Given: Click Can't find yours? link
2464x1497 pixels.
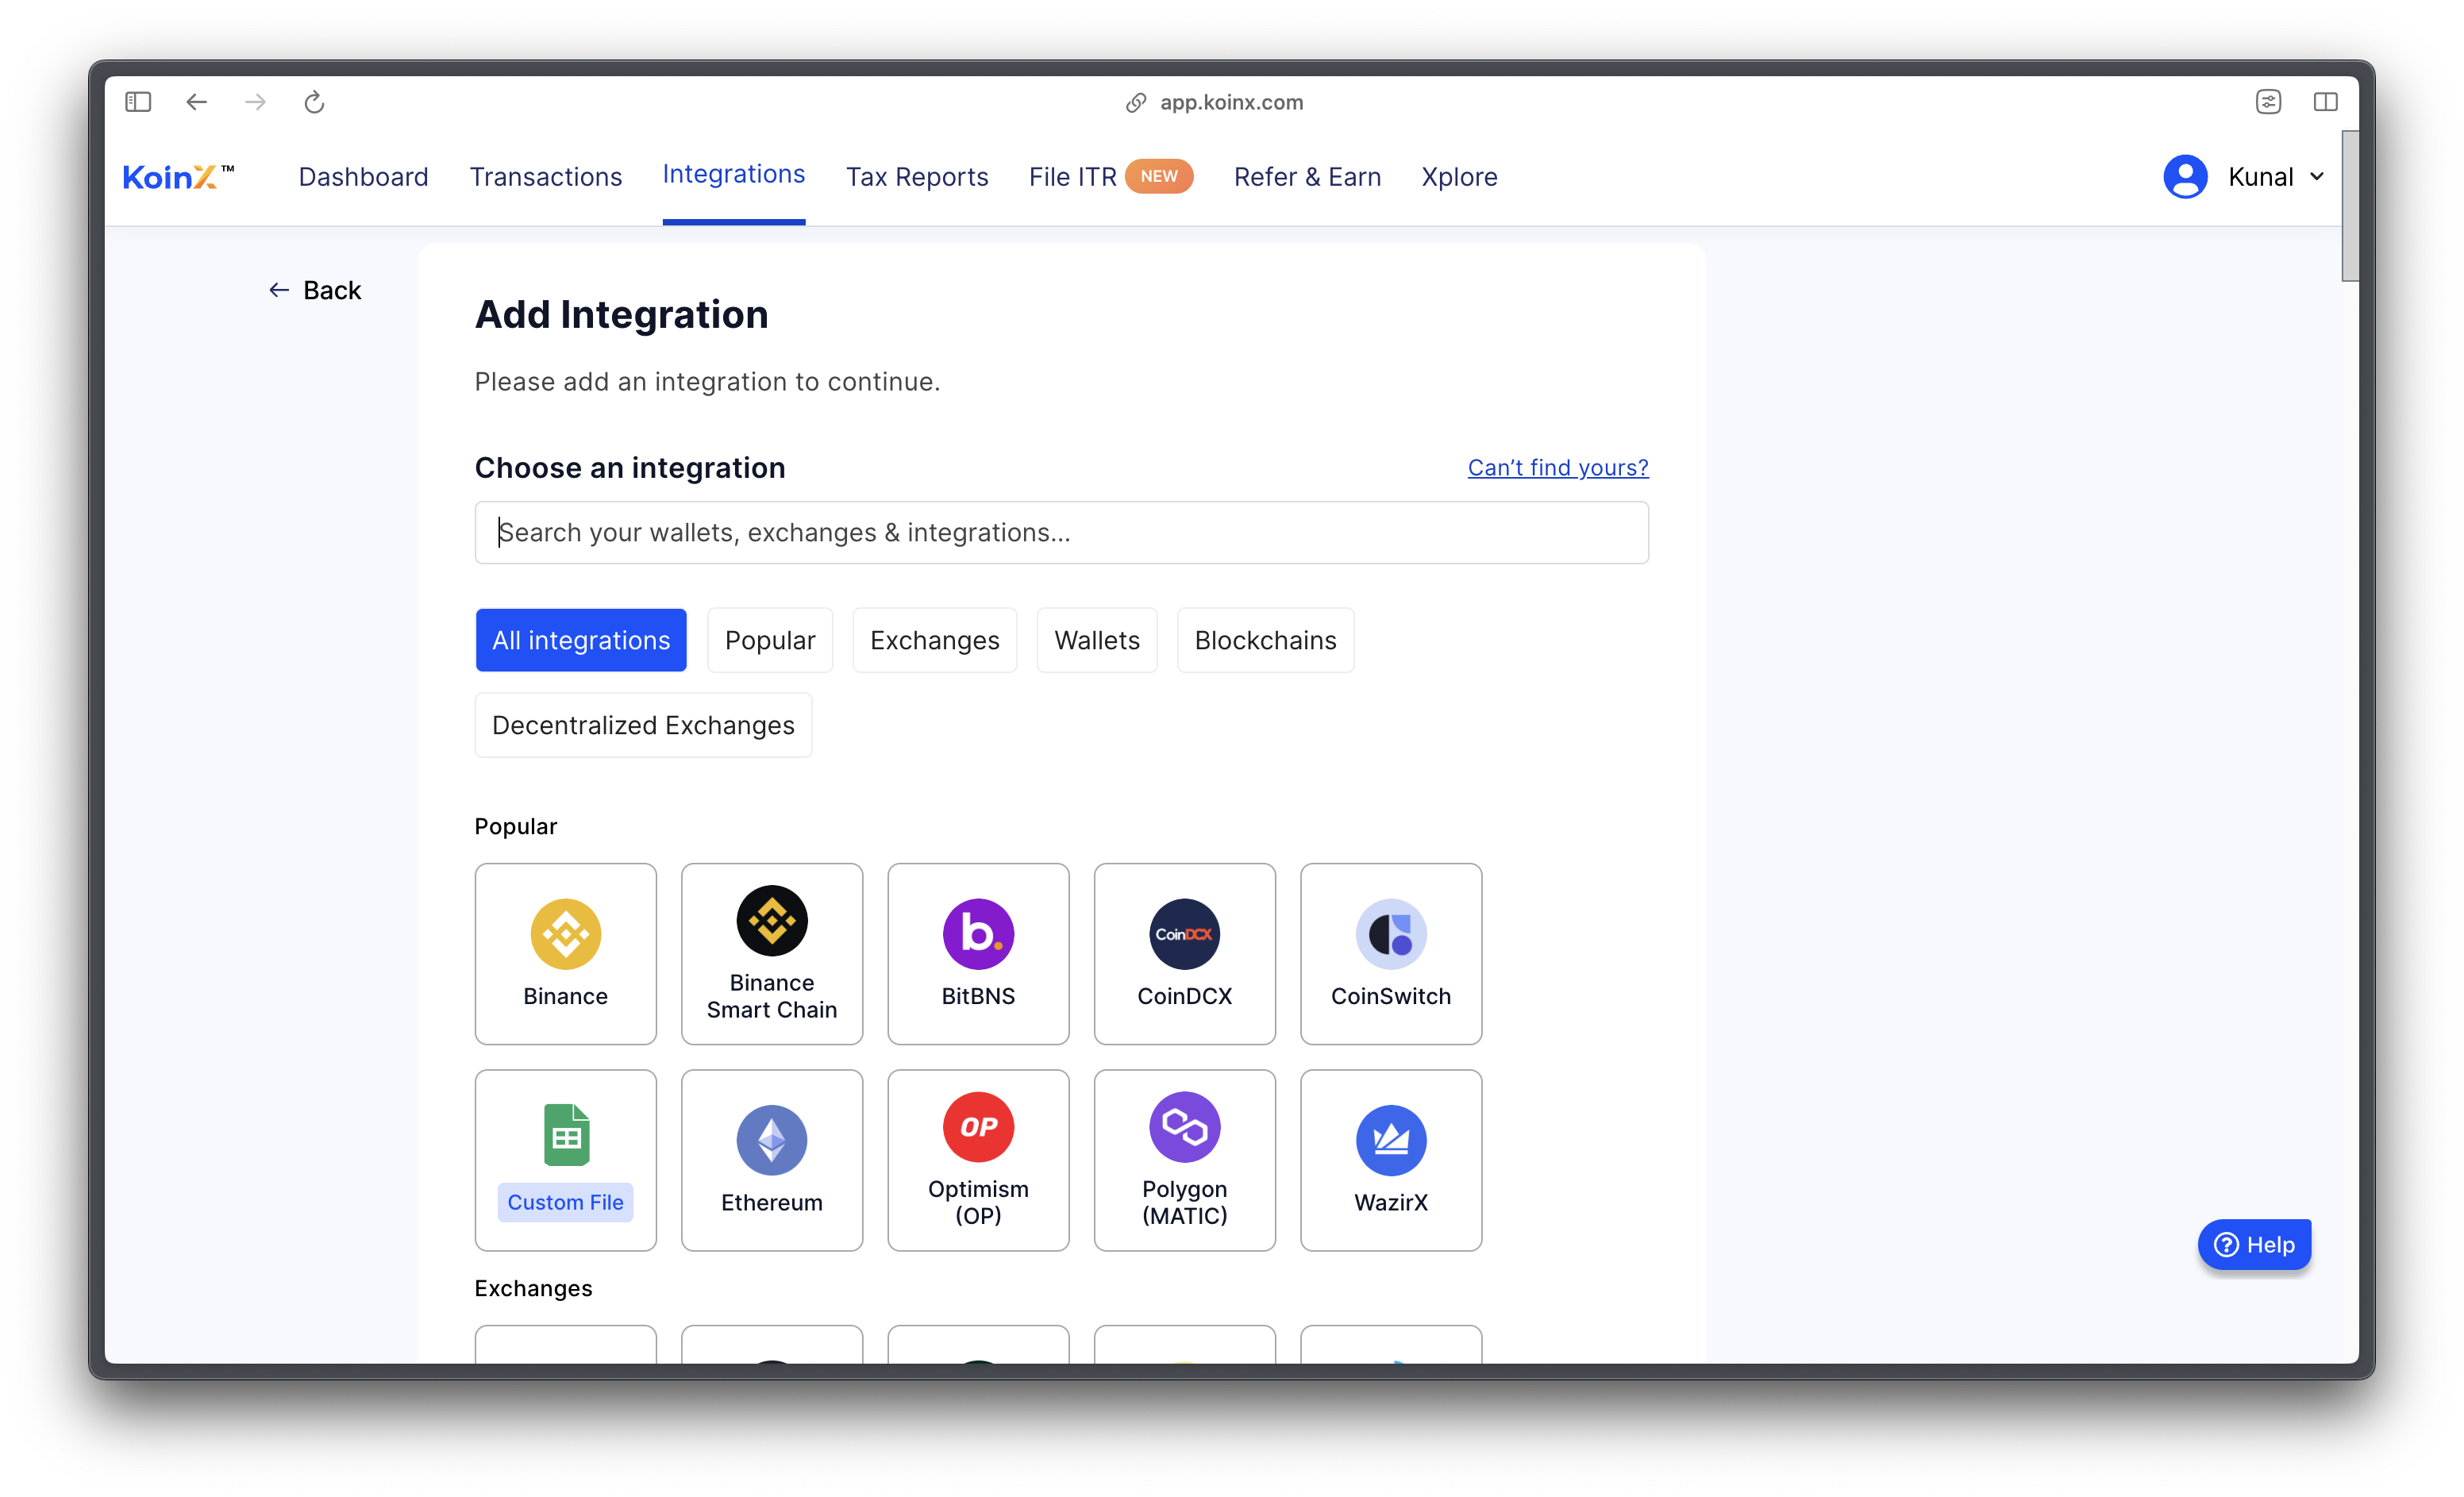Looking at the screenshot, I should pyautogui.click(x=1557, y=466).
